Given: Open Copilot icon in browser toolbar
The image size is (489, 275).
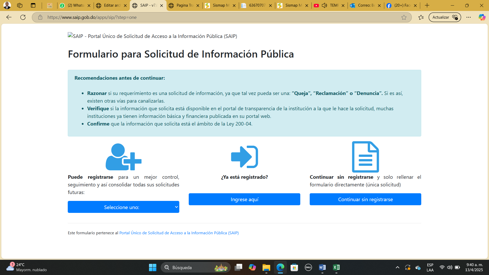Looking at the screenshot, I should coord(482,17).
